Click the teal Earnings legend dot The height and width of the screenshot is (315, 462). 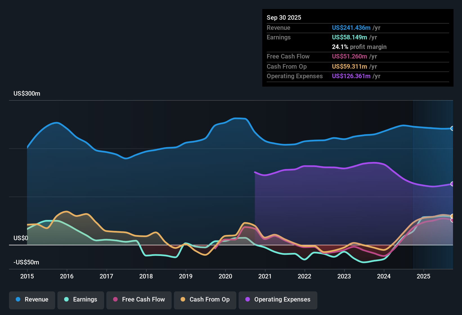tap(66, 299)
